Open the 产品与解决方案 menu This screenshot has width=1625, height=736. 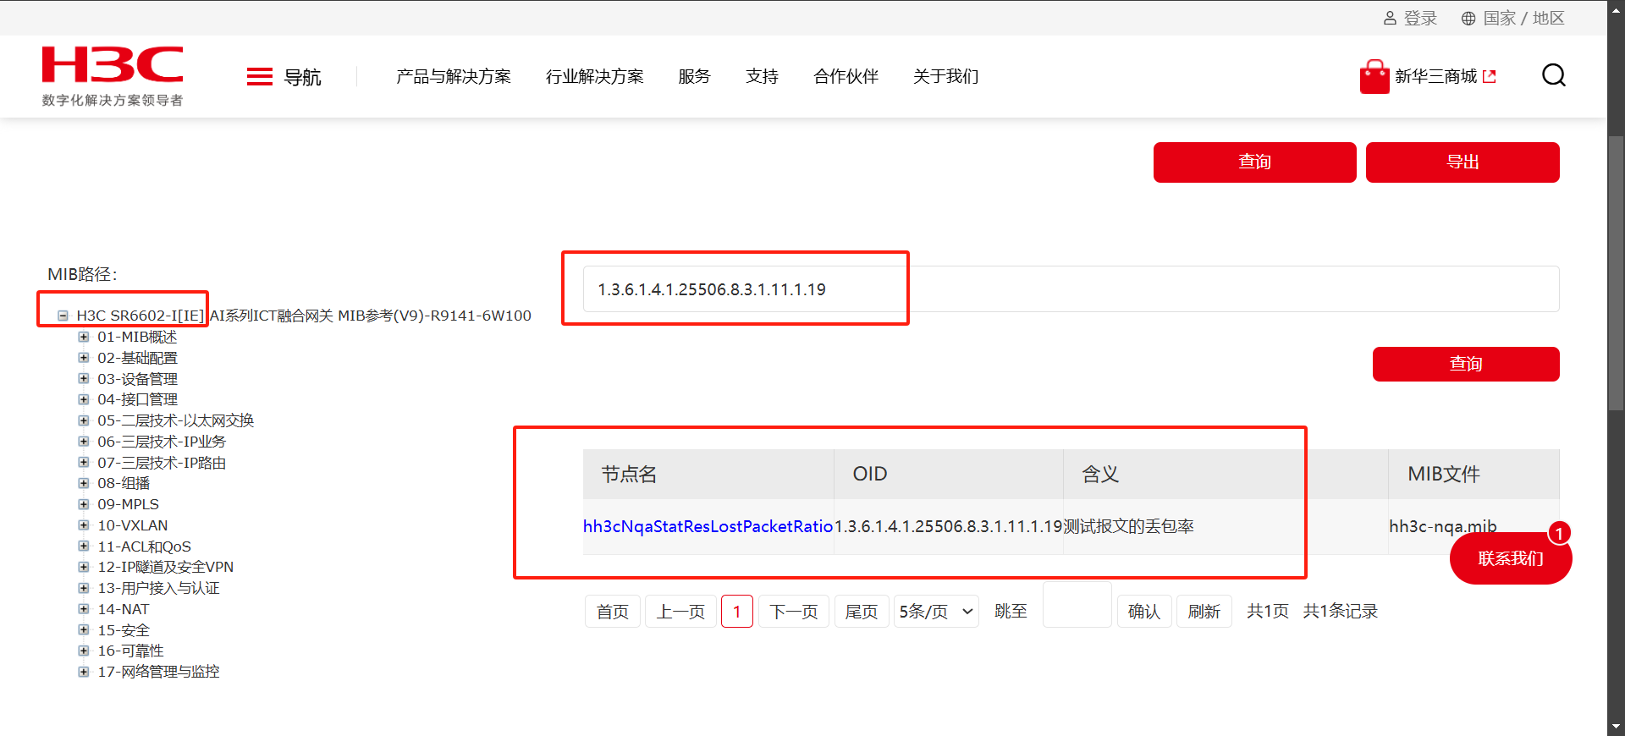pos(454,77)
